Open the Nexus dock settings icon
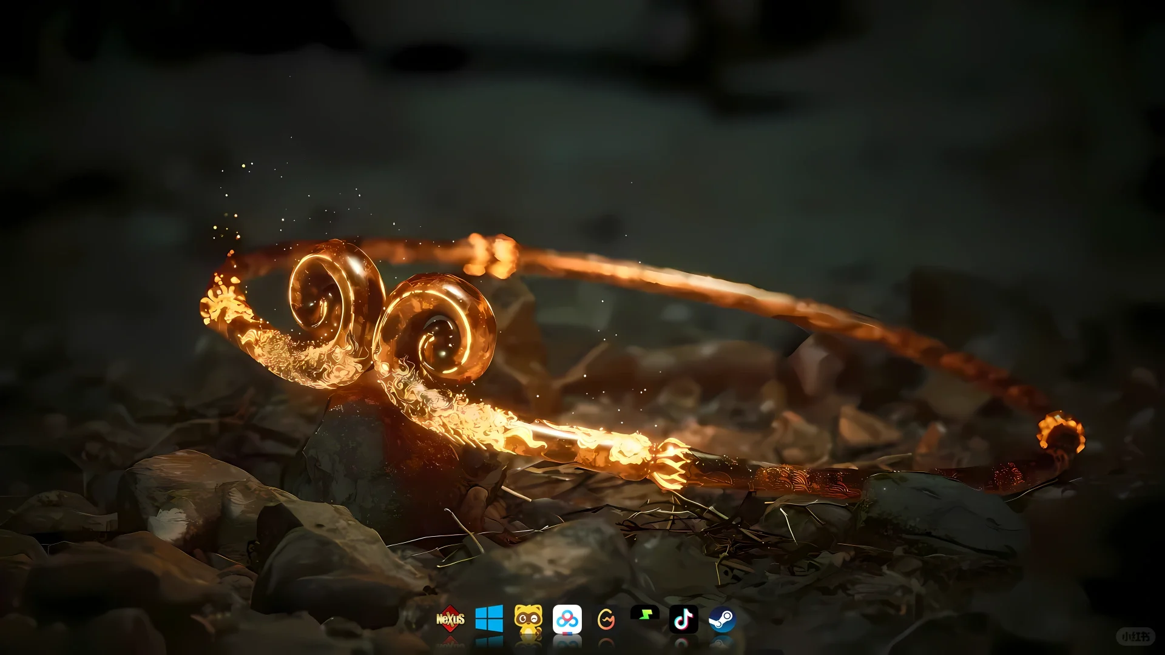The image size is (1165, 655). (x=450, y=619)
